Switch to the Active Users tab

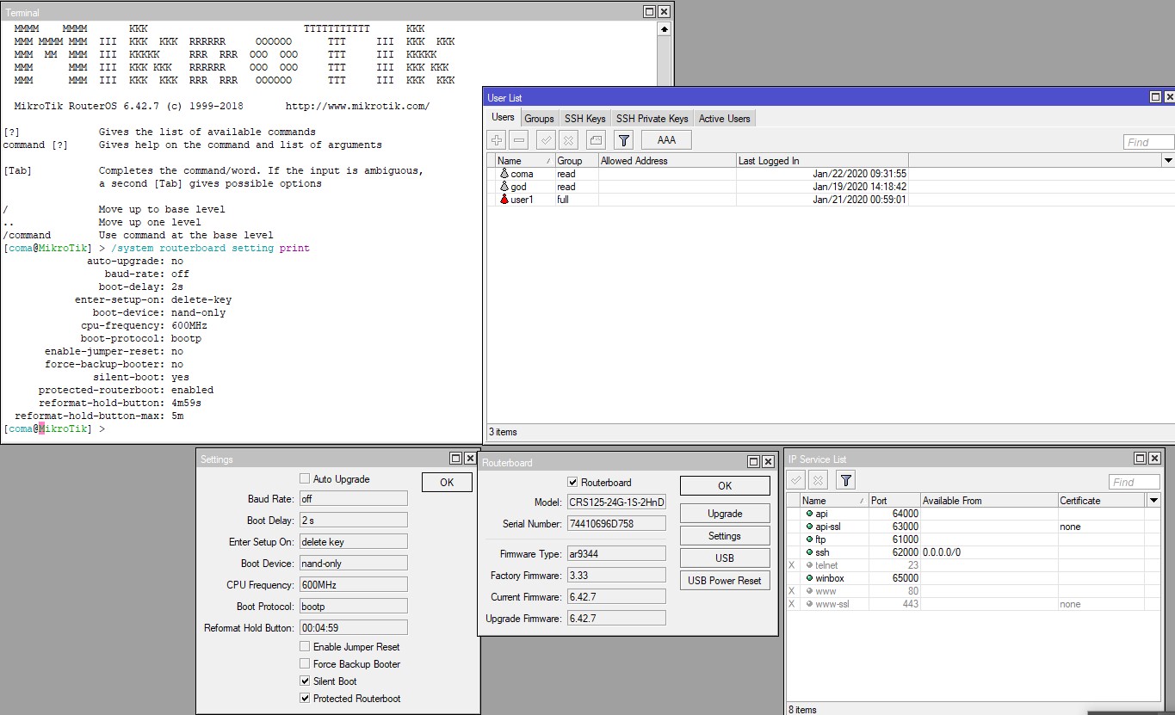point(724,118)
